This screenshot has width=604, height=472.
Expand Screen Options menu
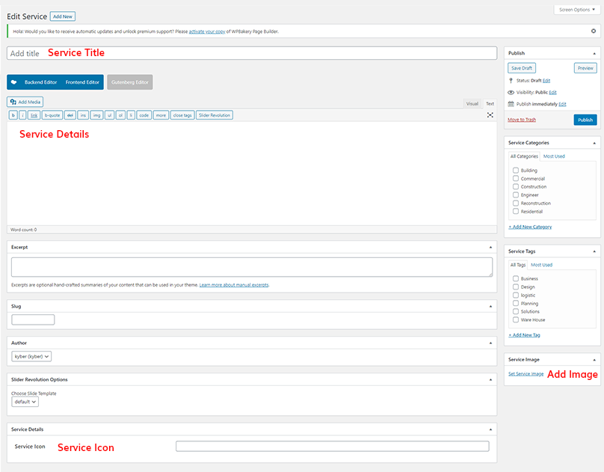(577, 10)
